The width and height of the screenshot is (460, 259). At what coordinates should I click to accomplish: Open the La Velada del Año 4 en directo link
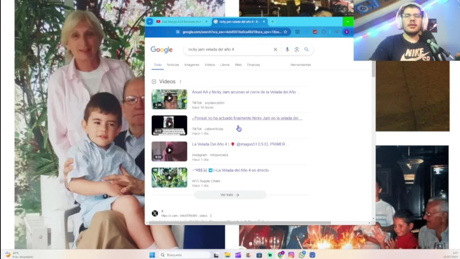pos(230,170)
